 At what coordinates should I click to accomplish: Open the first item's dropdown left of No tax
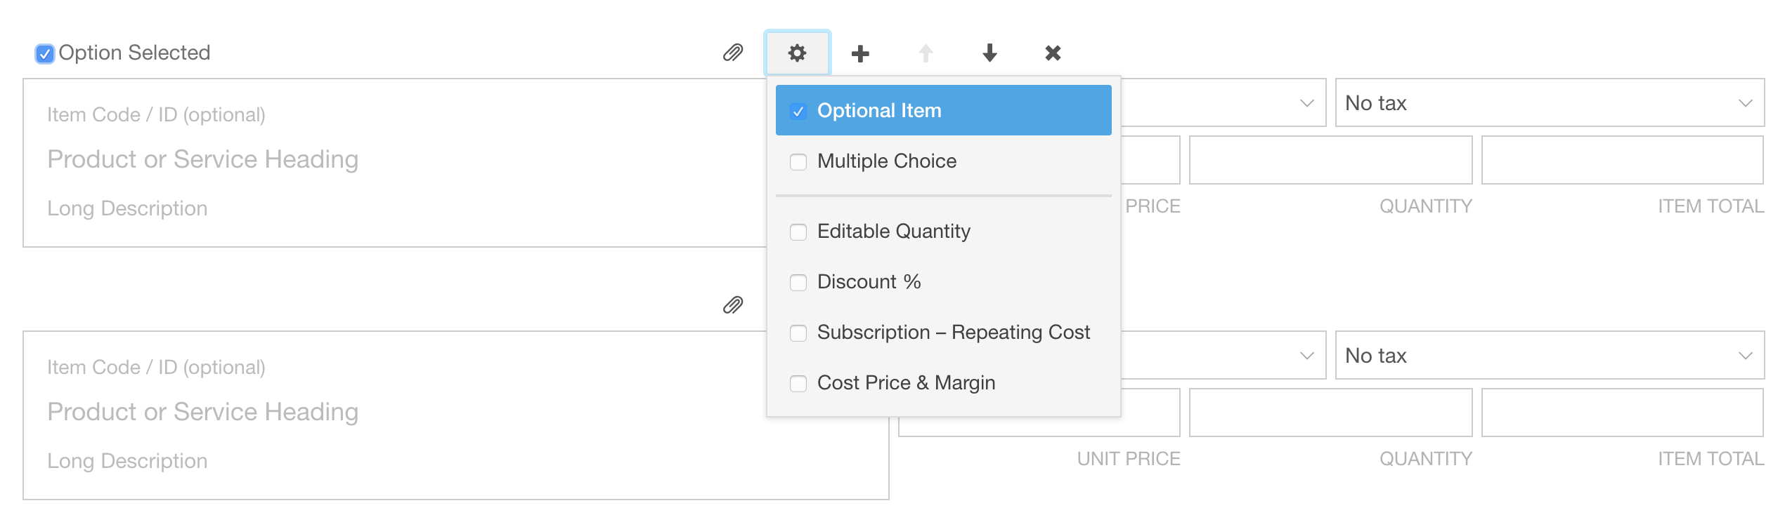(x=1223, y=103)
